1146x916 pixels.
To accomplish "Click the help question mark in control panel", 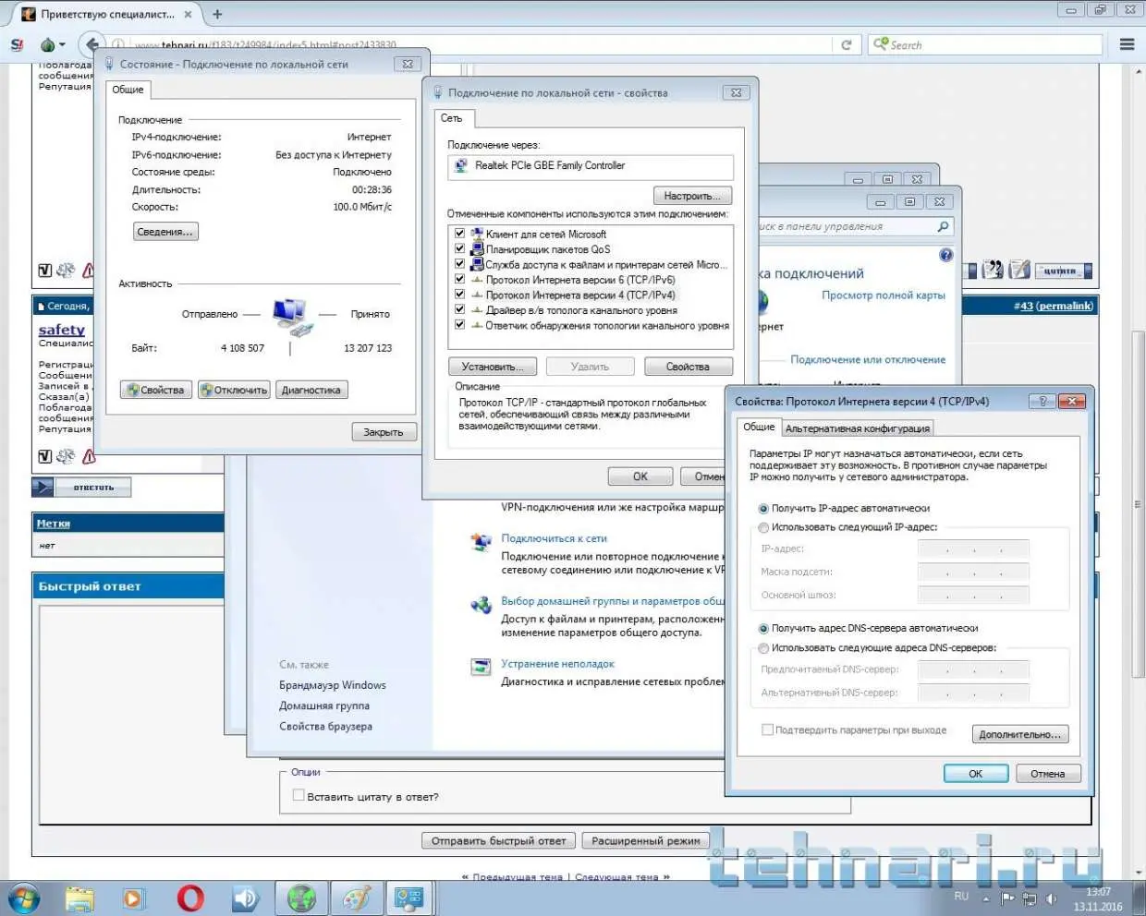I will tap(945, 255).
